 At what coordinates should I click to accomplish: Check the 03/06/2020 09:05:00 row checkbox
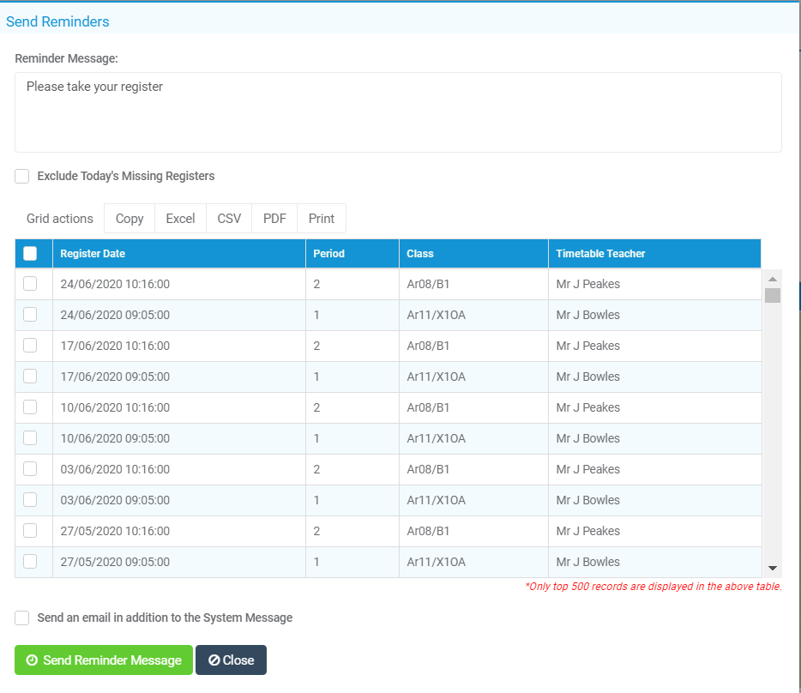[x=30, y=500]
